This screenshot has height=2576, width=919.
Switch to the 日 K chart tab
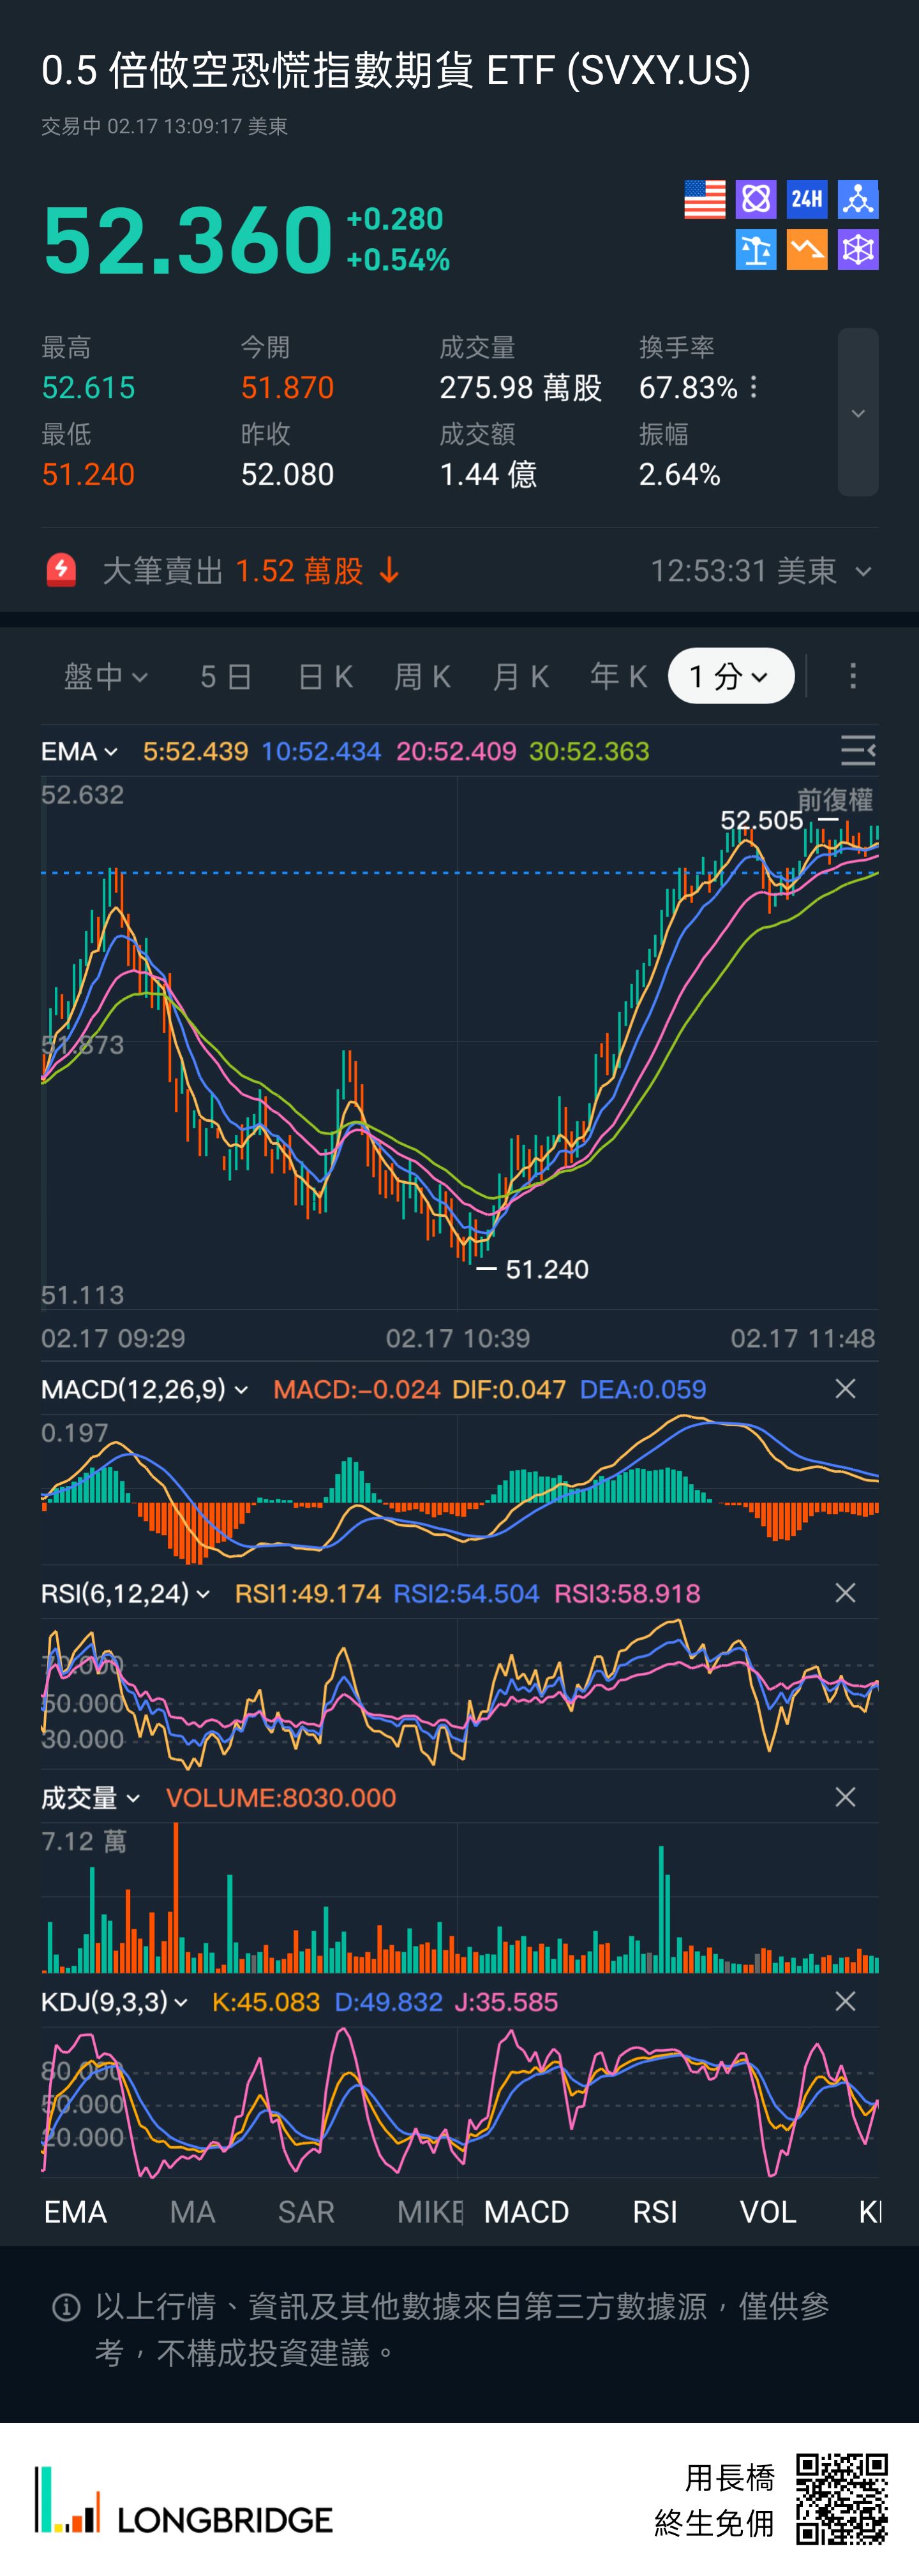coord(325,677)
